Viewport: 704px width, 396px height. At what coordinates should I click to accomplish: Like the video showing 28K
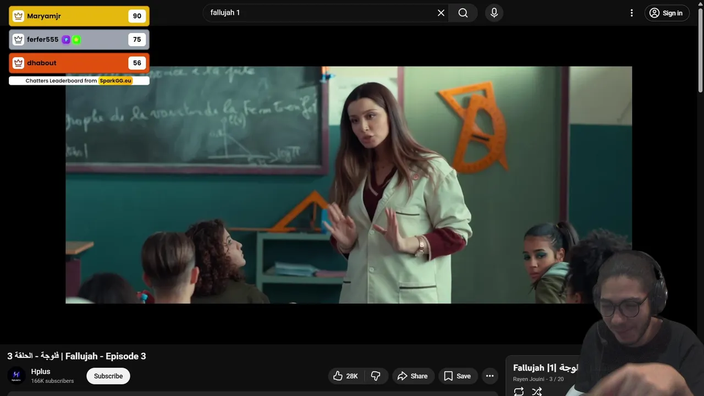[x=345, y=376]
